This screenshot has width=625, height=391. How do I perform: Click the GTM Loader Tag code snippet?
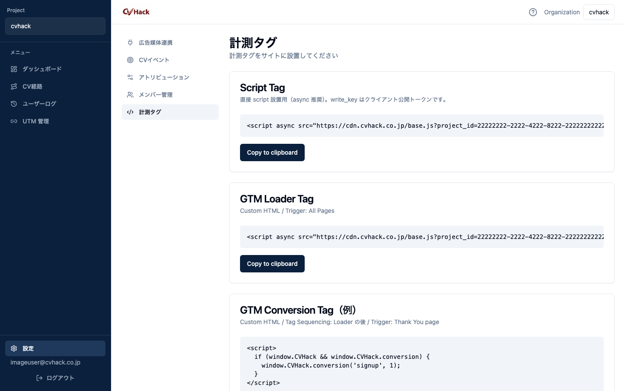pyautogui.click(x=422, y=237)
